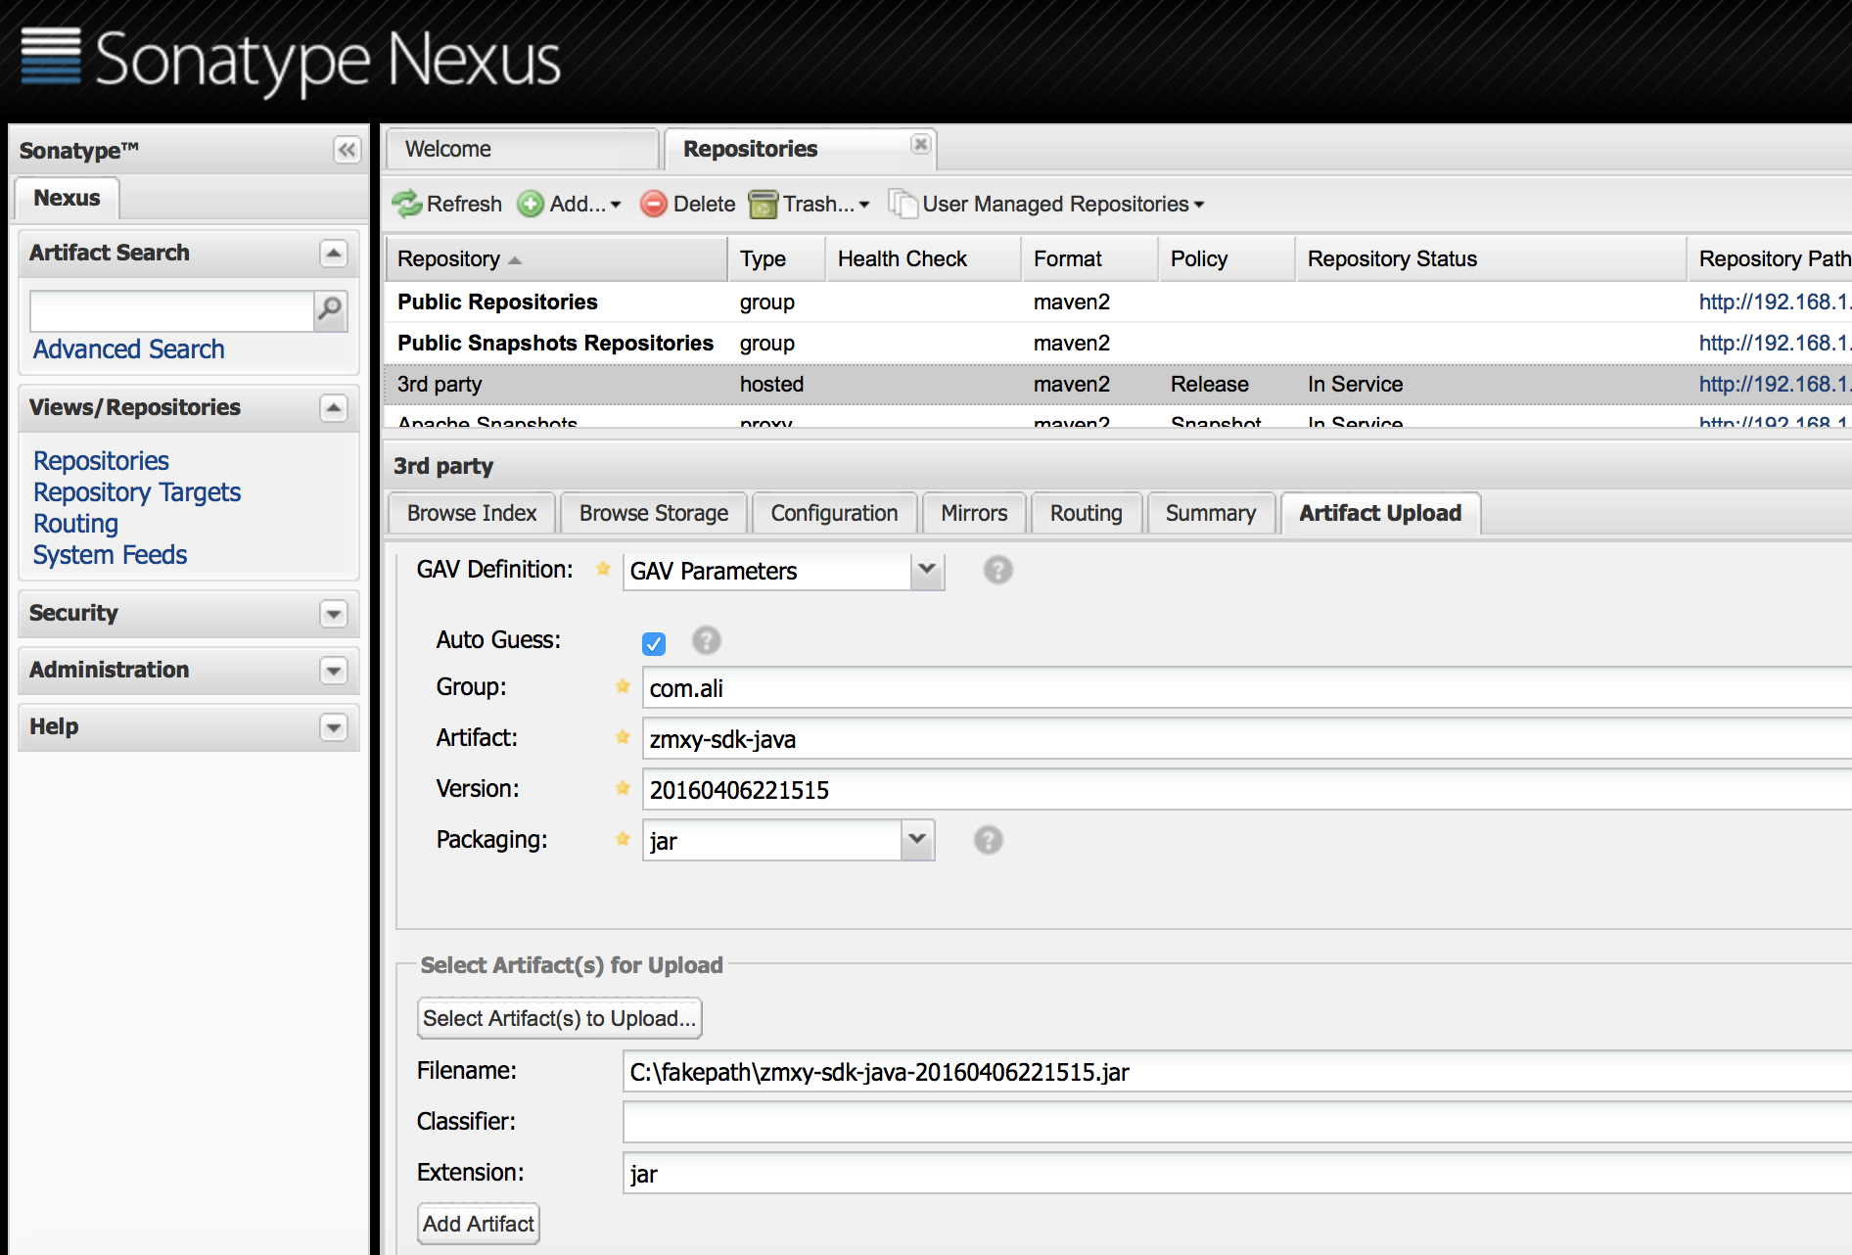Open System Feeds link
Viewport: 1852px width, 1255px height.
click(x=110, y=555)
